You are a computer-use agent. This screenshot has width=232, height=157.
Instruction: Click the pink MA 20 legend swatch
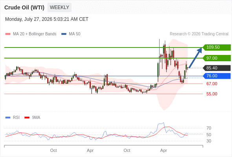(8, 34)
